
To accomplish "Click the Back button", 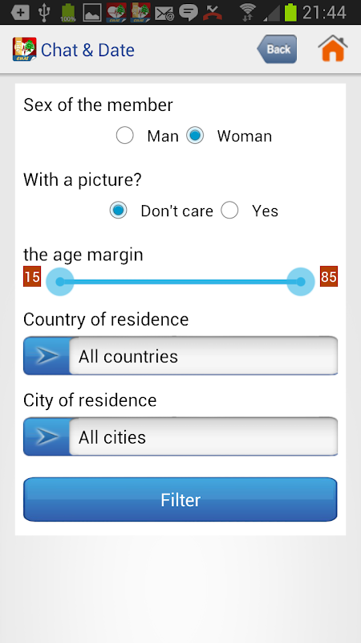I will pyautogui.click(x=277, y=49).
